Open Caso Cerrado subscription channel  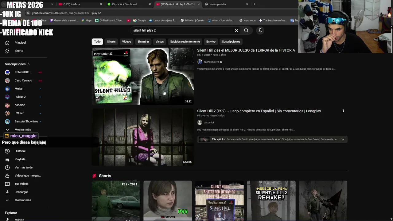[23, 80]
